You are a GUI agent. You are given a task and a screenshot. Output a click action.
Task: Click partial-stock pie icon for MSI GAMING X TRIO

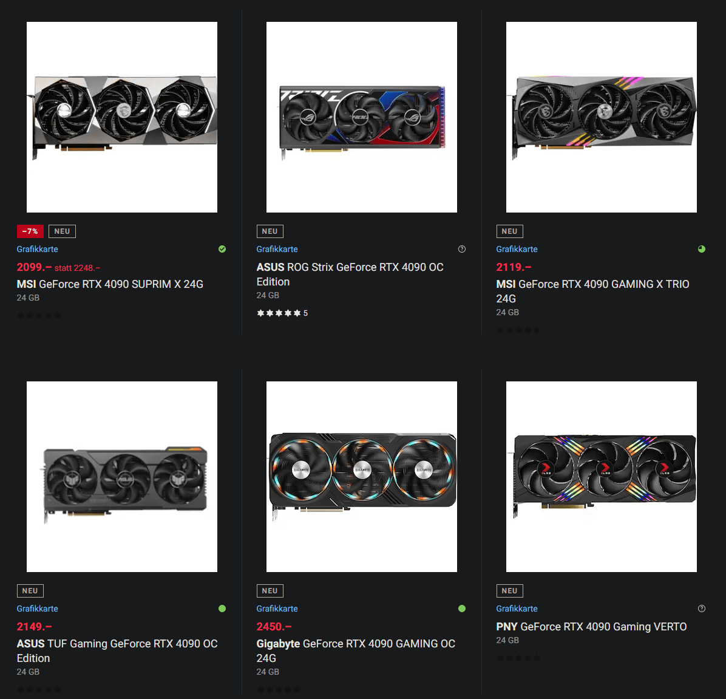point(702,249)
